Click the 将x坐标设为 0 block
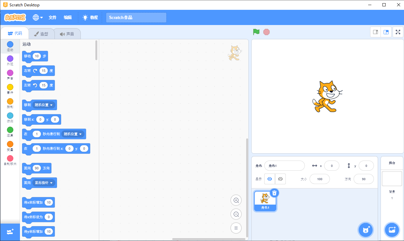The image size is (404, 241). click(38, 217)
